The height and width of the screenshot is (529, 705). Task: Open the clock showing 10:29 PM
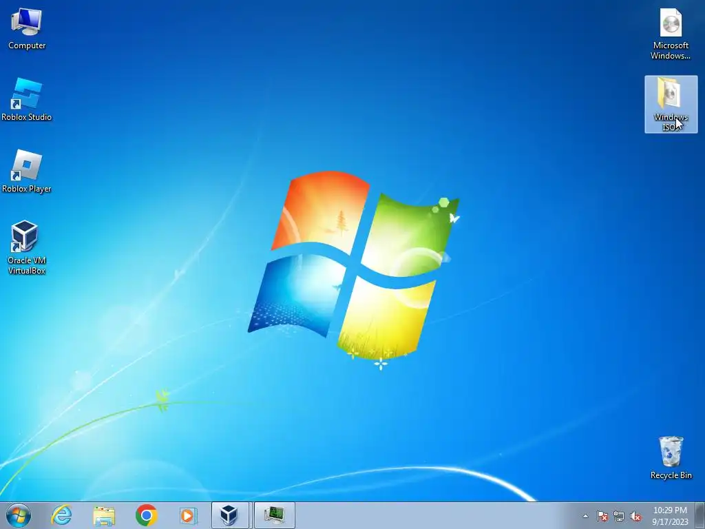[670, 516]
